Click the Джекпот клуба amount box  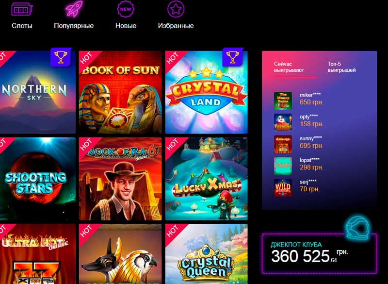(x=320, y=253)
